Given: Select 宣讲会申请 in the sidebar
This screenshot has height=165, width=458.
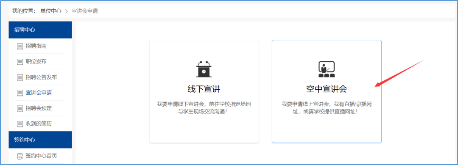Looking at the screenshot, I should [x=39, y=93].
